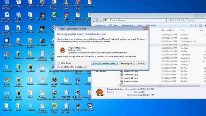Open Organize menu in Explorer toolbar
The width and height of the screenshot is (206, 116).
(100, 25)
